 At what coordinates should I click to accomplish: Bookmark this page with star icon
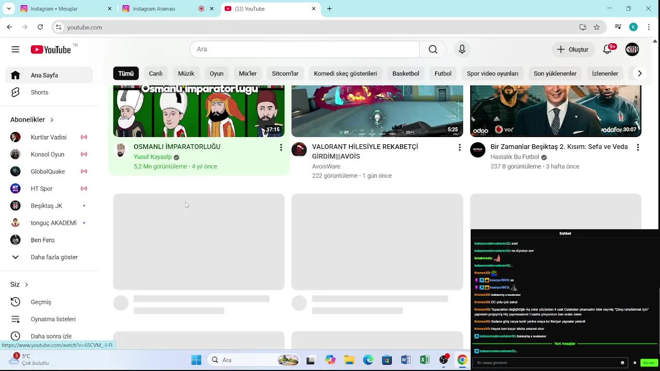coord(597,27)
